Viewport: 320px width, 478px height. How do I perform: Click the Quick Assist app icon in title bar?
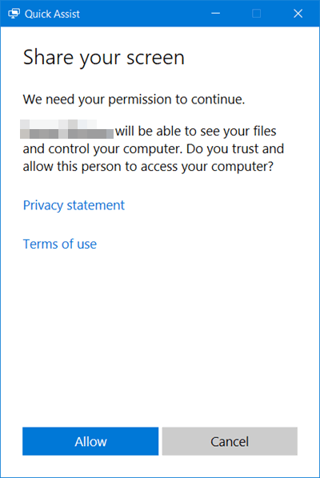pyautogui.click(x=14, y=14)
